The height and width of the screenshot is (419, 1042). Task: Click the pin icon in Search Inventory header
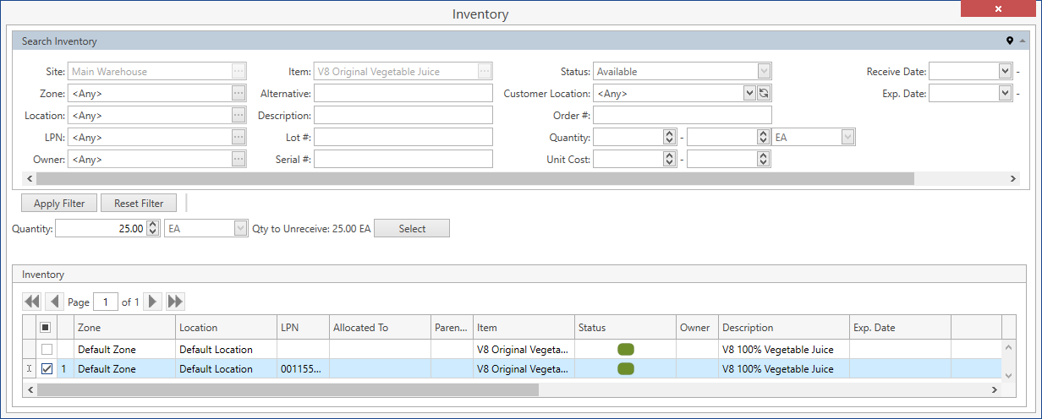[1009, 41]
